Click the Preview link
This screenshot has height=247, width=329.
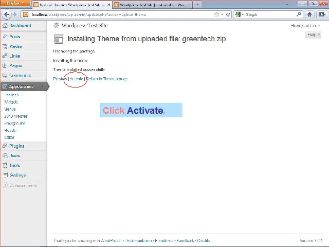point(60,79)
